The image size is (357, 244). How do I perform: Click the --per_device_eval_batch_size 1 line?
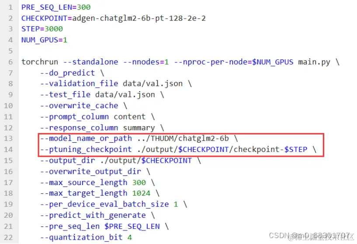(x=114, y=204)
